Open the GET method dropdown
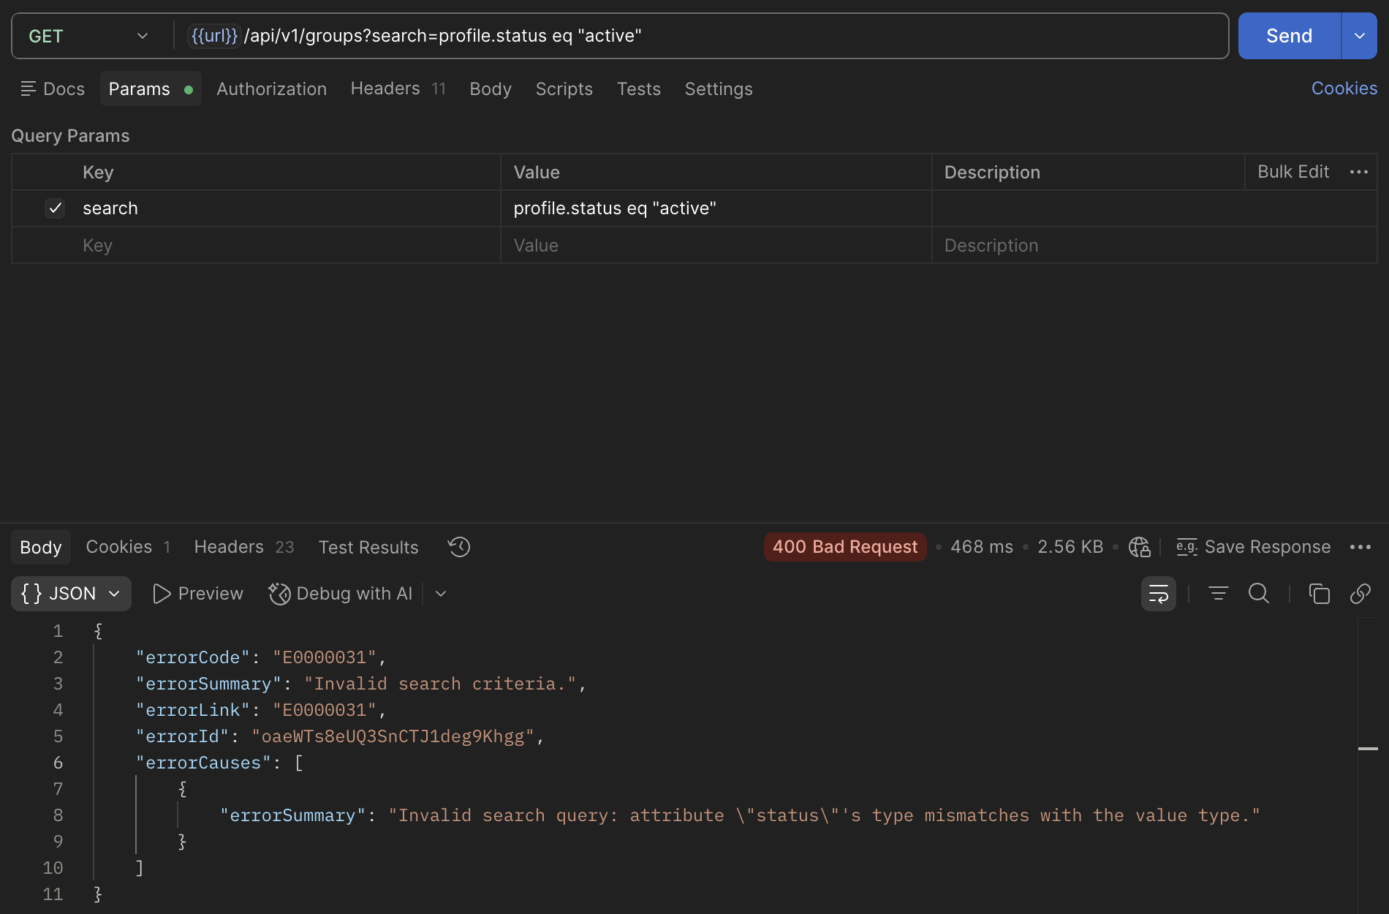This screenshot has width=1389, height=914. tap(88, 36)
